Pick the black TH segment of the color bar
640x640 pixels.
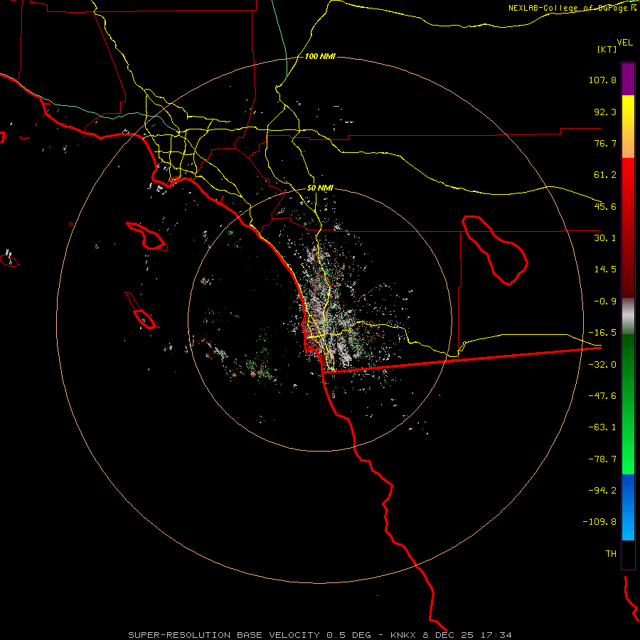tap(628, 555)
